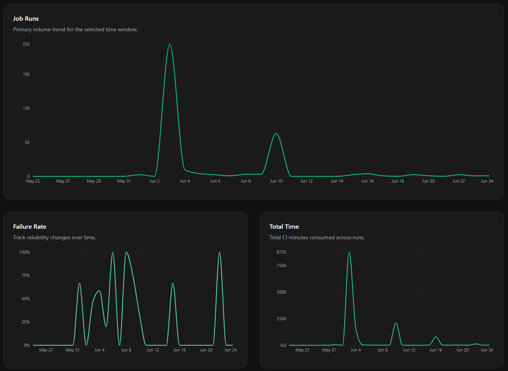Click 'Total CI minutes consumed across runs' text
Image resolution: width=508 pixels, height=371 pixels.
click(317, 237)
